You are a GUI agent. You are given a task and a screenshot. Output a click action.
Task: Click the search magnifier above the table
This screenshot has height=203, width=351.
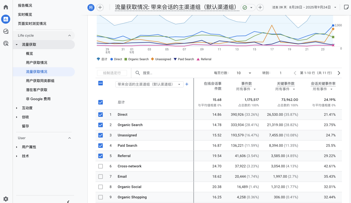[x=137, y=73]
